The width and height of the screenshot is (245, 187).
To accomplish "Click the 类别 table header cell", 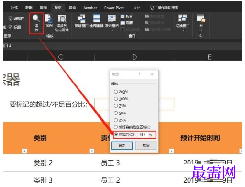I will click(x=40, y=138).
